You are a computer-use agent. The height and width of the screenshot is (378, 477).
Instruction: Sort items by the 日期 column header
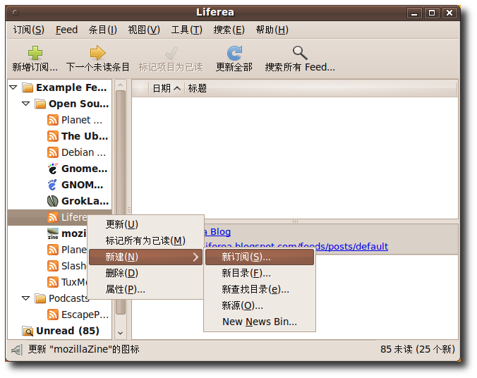(x=167, y=88)
